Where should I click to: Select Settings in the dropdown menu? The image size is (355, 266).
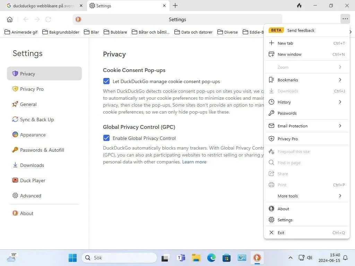point(307,220)
